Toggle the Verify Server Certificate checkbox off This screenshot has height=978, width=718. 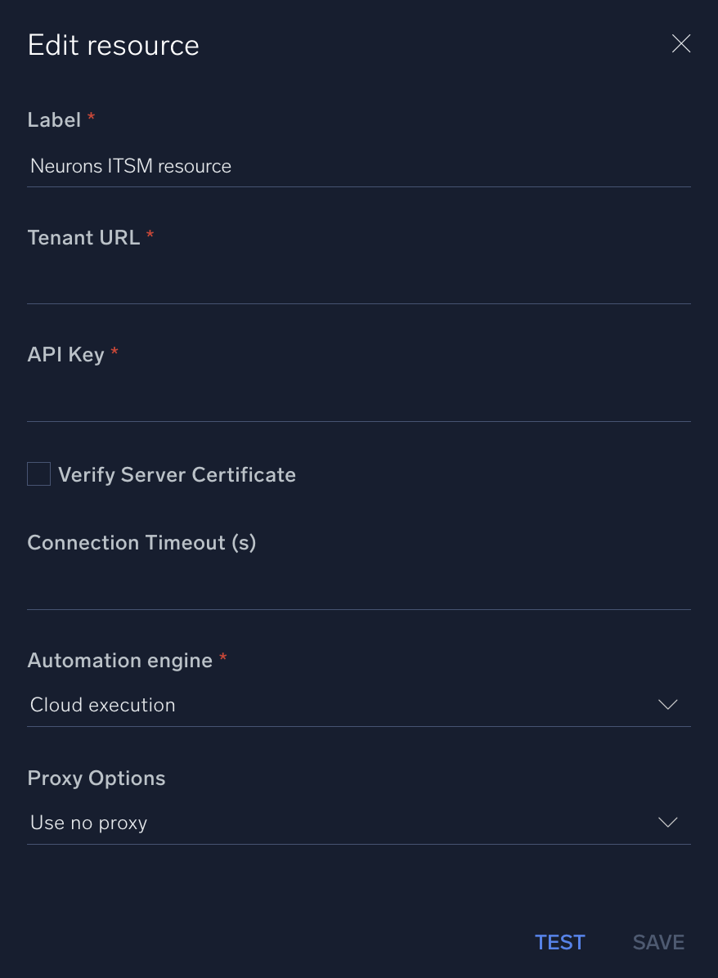click(x=38, y=473)
